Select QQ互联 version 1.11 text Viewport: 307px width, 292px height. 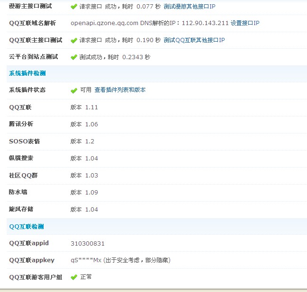pyautogui.click(x=84, y=107)
